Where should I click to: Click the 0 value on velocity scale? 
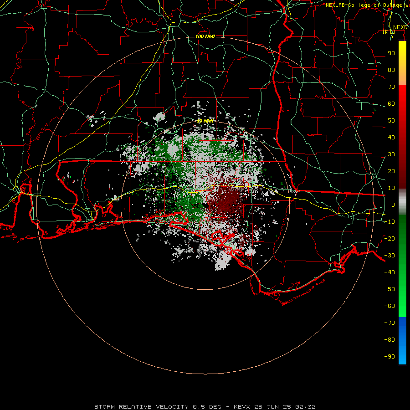click(x=393, y=205)
